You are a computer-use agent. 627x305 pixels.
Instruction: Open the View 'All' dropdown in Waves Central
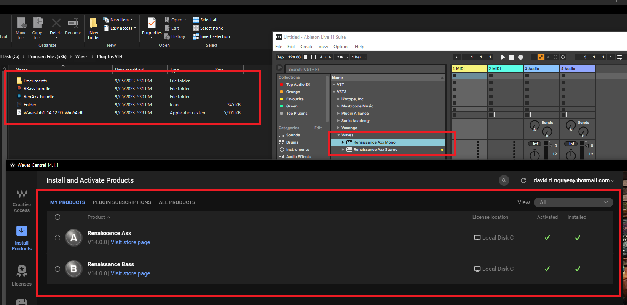click(x=574, y=202)
